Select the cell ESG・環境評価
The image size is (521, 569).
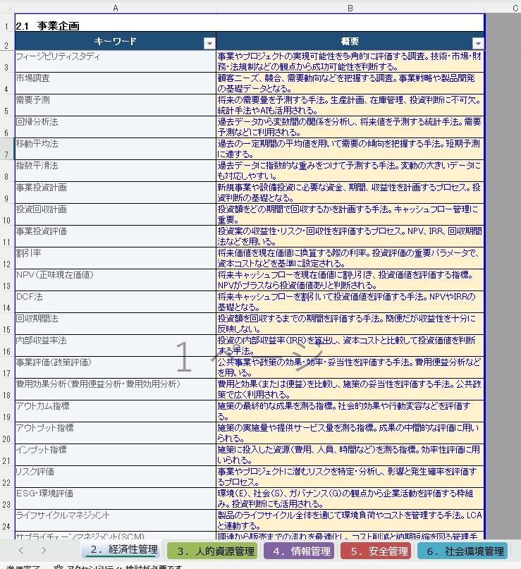point(116,498)
